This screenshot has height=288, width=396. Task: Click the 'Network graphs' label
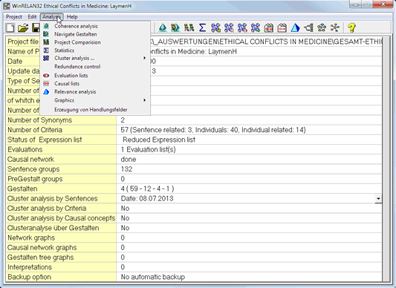click(x=31, y=238)
